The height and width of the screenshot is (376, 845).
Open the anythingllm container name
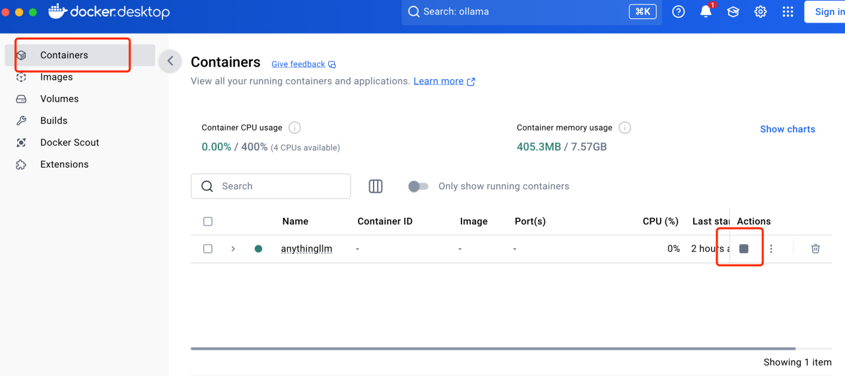[x=307, y=249]
